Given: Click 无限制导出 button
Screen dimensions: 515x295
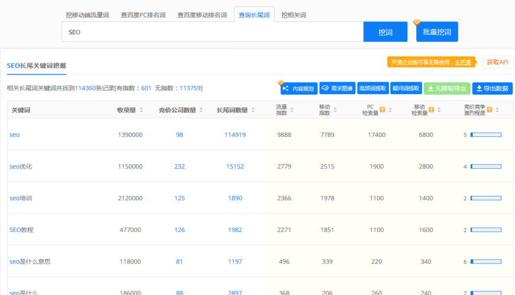Looking at the screenshot, I should coord(447,88).
